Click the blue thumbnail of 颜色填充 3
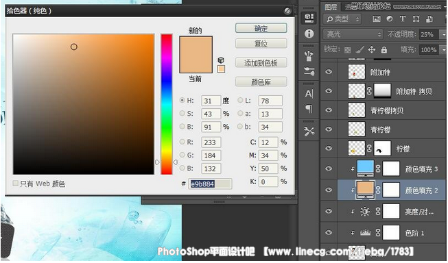 click(x=366, y=168)
